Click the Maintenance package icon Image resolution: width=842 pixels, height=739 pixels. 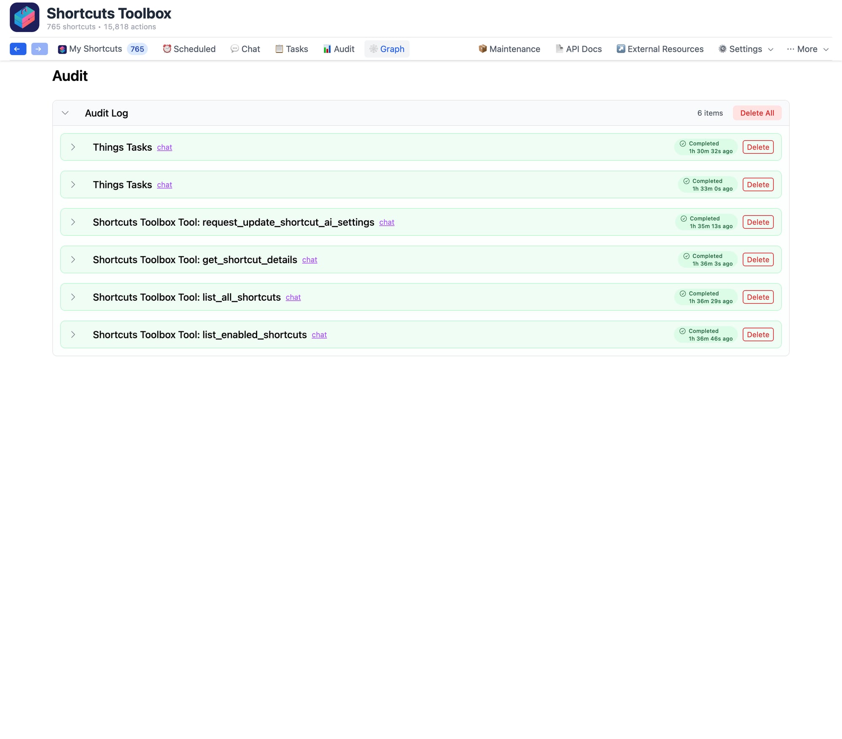[x=482, y=49]
